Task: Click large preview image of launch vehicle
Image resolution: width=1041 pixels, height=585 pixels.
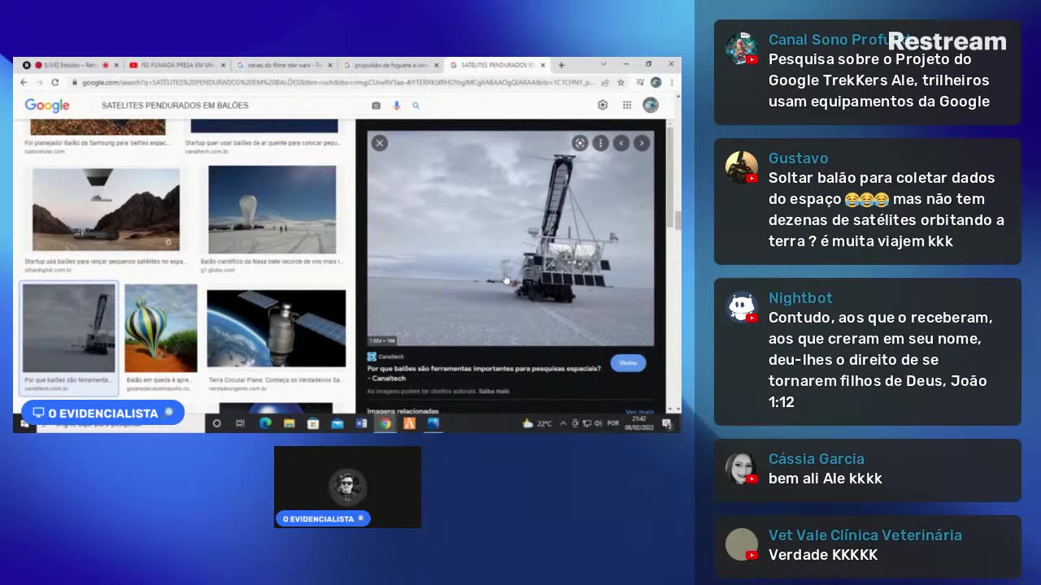Action: coord(511,238)
